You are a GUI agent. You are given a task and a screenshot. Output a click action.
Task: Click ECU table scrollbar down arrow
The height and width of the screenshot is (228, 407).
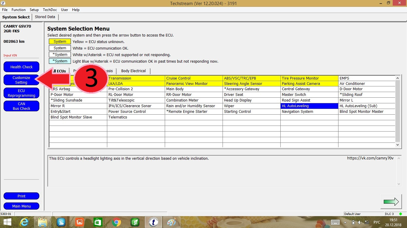(397, 145)
